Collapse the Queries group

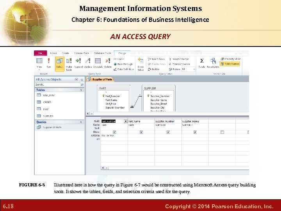81,122
